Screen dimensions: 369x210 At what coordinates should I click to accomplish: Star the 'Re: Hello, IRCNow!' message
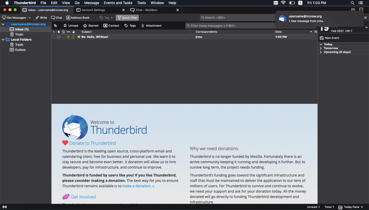(59, 37)
